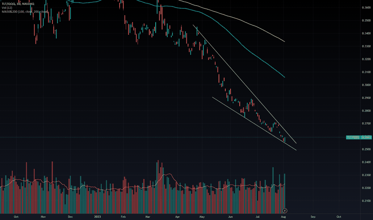This screenshot has height=220, width=373.
Task: Click the May date axis label
Action: tap(202, 217)
